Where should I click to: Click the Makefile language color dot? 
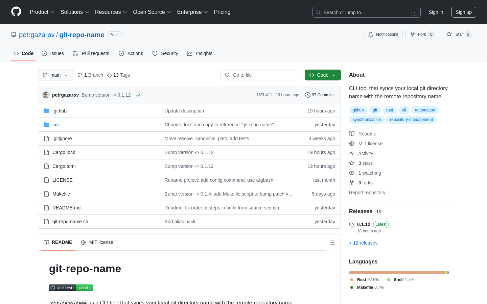[x=352, y=287]
